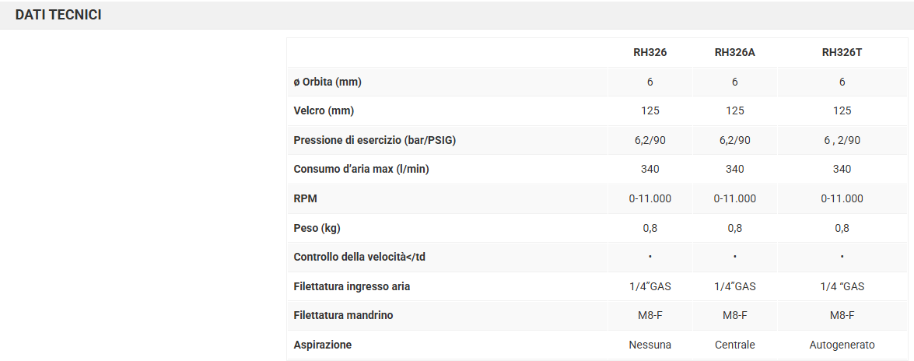Select the Centrale aspiration value
The image size is (914, 361).
734,345
